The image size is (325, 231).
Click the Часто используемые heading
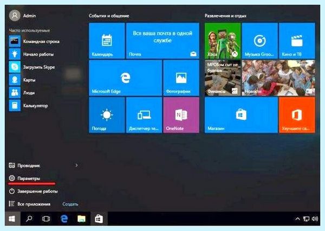[29, 30]
